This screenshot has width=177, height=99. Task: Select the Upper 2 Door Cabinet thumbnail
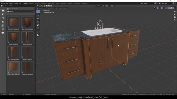14,67
